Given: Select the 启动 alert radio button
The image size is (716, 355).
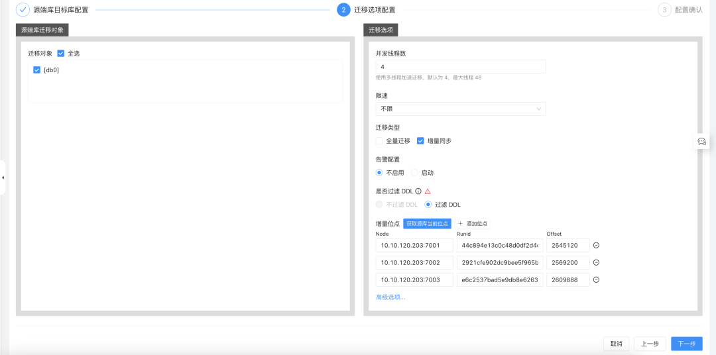Looking at the screenshot, I should tap(414, 173).
